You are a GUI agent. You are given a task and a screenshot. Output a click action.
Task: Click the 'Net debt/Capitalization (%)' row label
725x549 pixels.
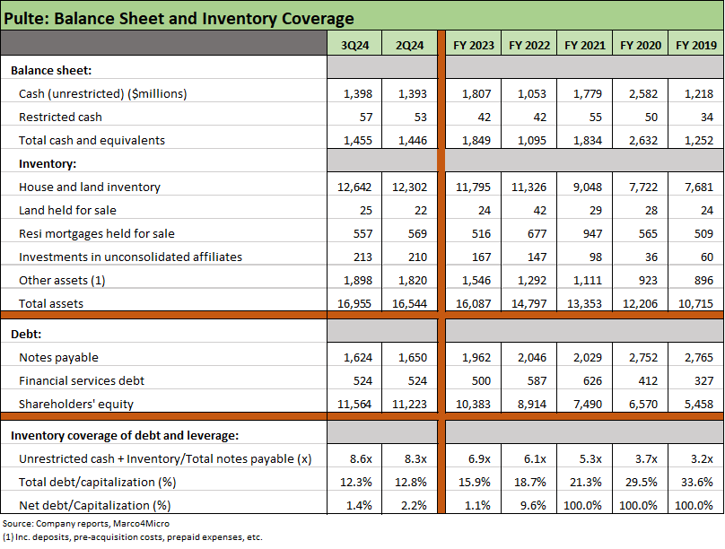tap(94, 506)
